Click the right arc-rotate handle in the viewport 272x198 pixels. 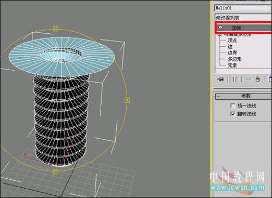[x=127, y=100]
